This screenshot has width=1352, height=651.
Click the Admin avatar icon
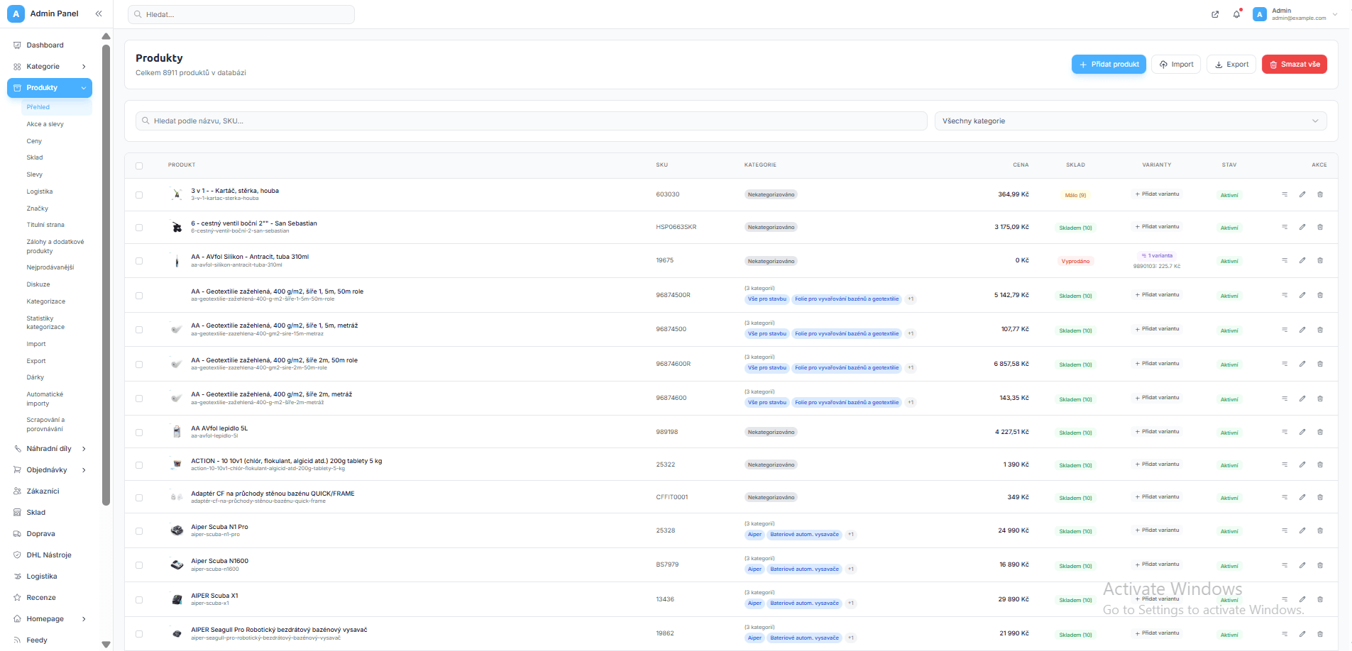[1260, 14]
